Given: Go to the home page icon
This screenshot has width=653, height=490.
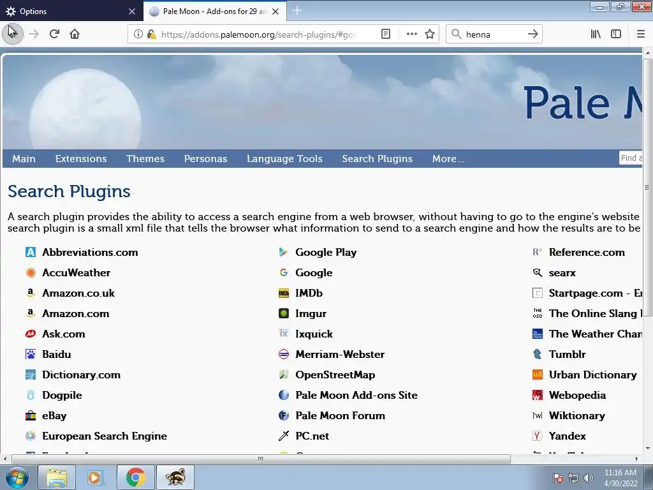Looking at the screenshot, I should coord(75,34).
